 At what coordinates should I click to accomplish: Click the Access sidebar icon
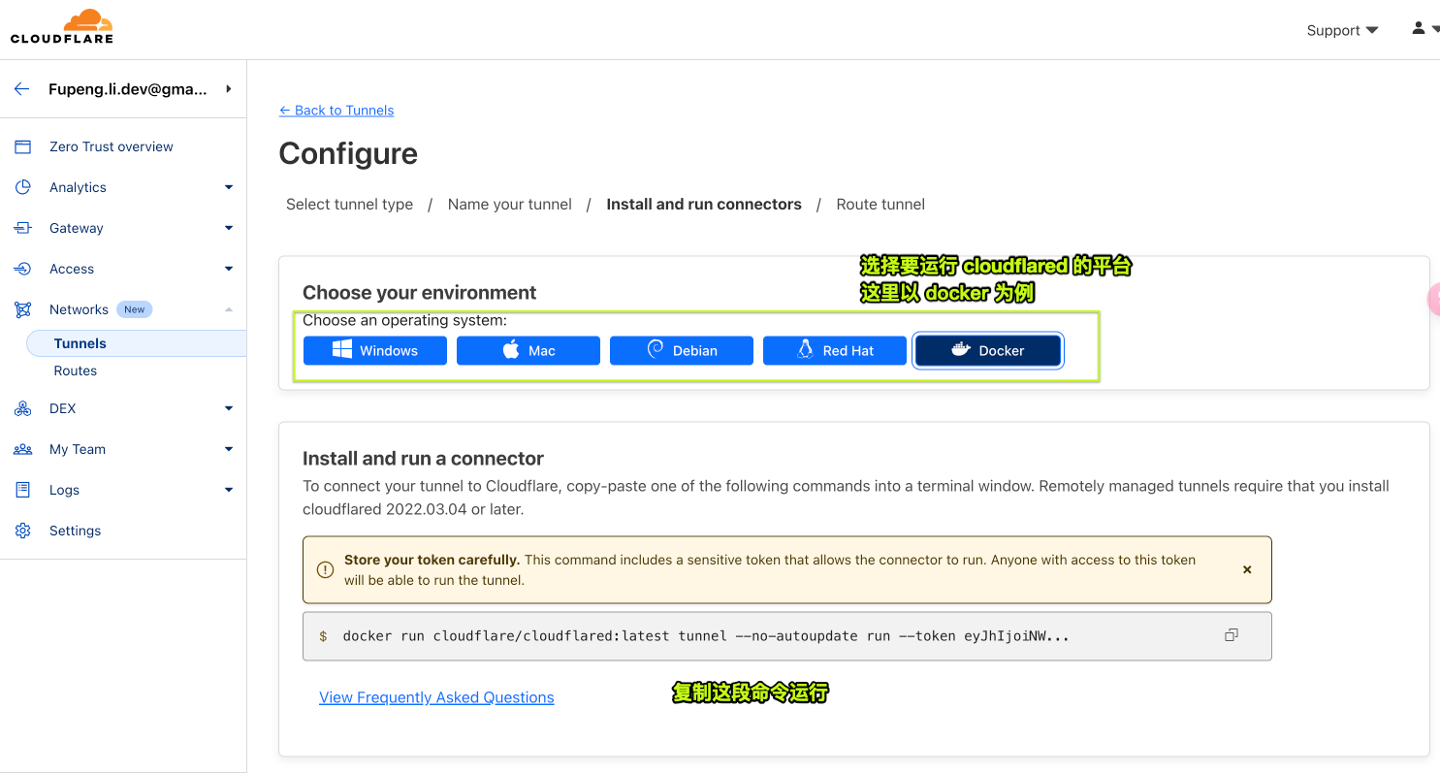[x=23, y=269]
